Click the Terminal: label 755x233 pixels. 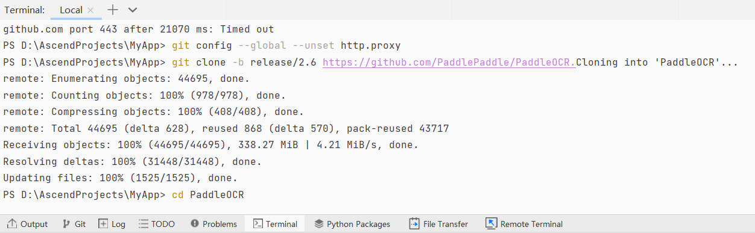point(25,10)
